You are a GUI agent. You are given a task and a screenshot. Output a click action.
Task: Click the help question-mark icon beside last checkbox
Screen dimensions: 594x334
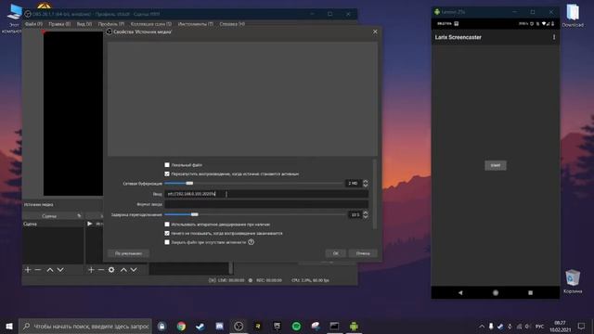coord(252,242)
